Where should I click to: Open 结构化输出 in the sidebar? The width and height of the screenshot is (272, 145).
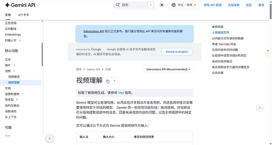click(x=12, y=105)
